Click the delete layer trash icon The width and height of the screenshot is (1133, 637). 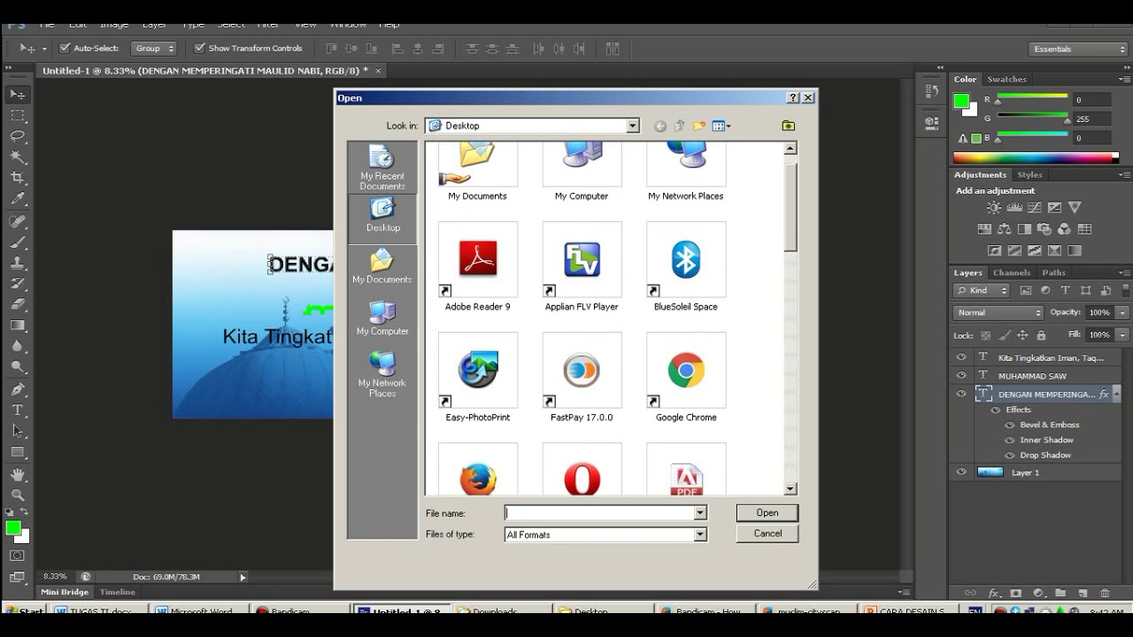pos(1105,593)
